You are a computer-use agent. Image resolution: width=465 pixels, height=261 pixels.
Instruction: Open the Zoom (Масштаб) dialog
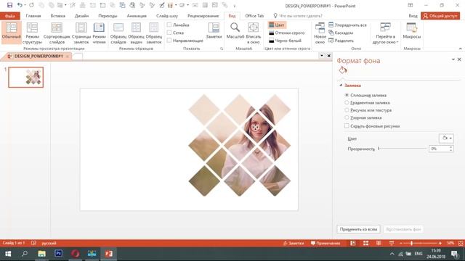pyautogui.click(x=235, y=30)
